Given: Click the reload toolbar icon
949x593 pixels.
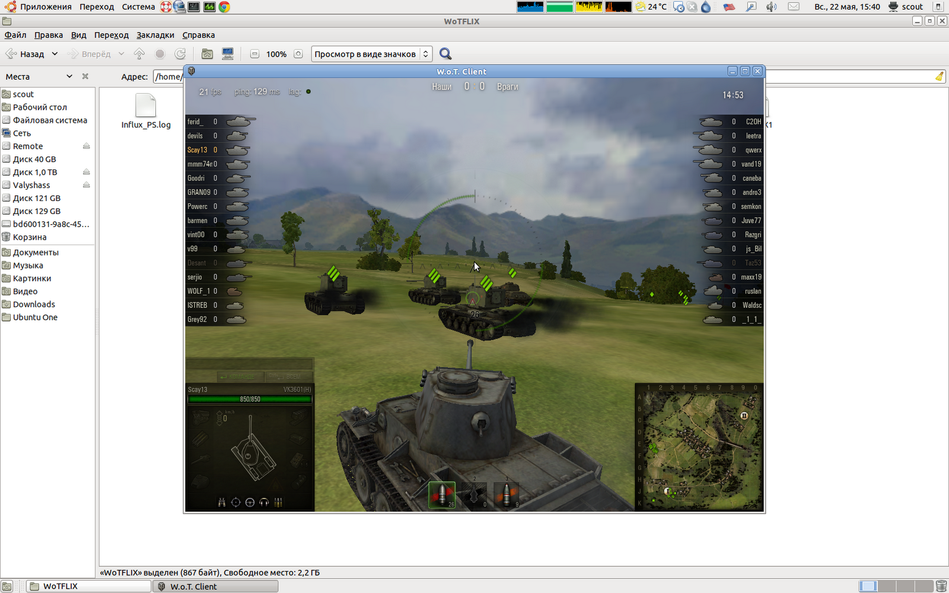Looking at the screenshot, I should coord(180,54).
